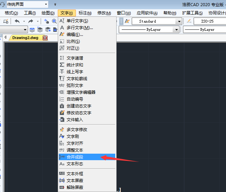
Task: Open the 传统界面 workspace dropdown
Action: coord(46,4)
